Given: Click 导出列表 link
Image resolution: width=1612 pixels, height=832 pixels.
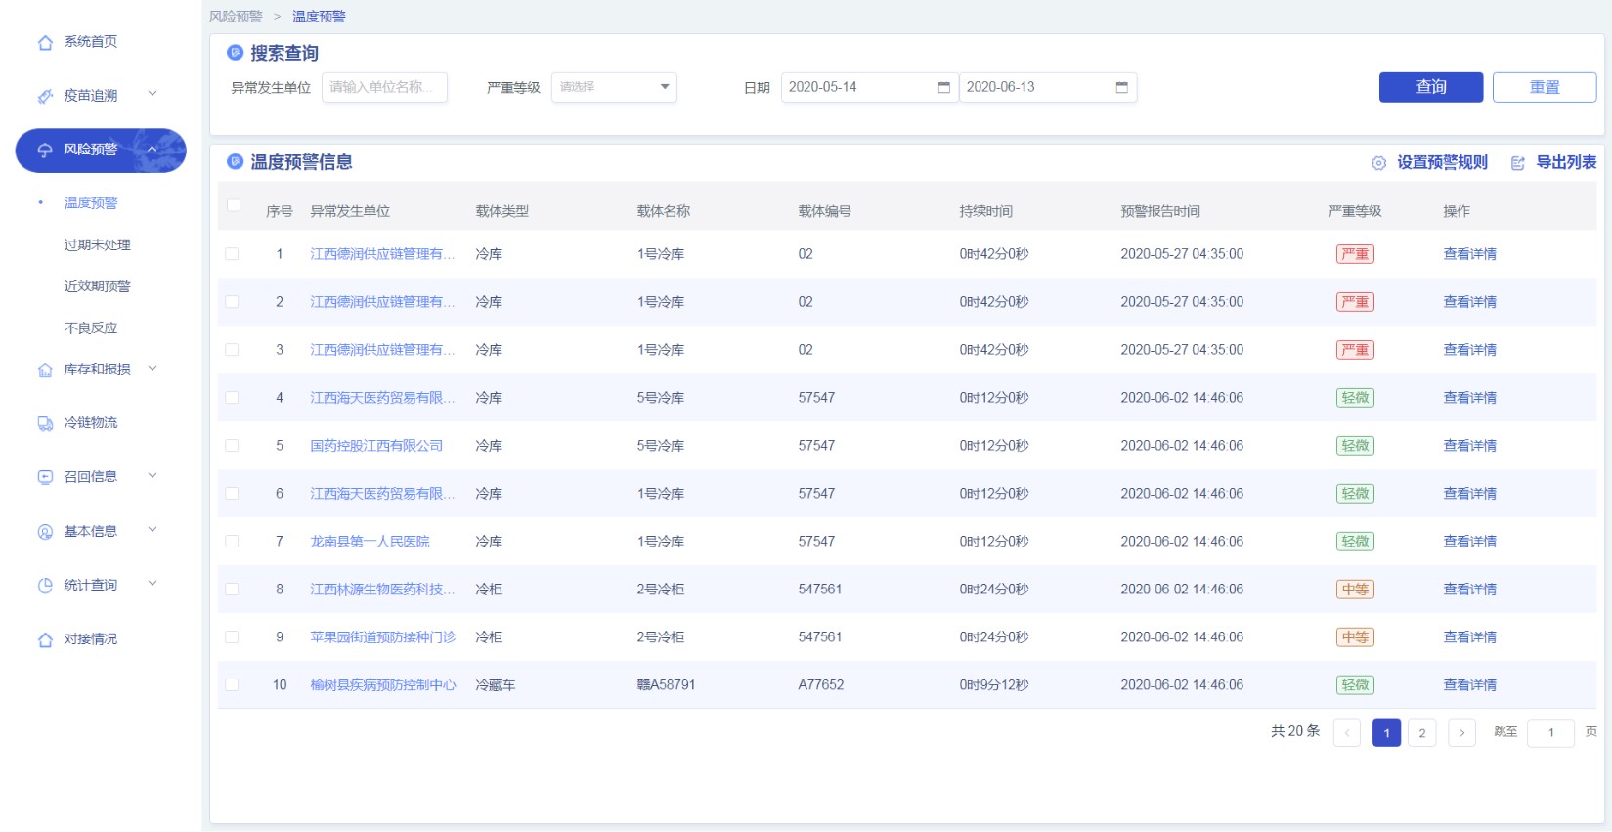Looking at the screenshot, I should 1566,162.
